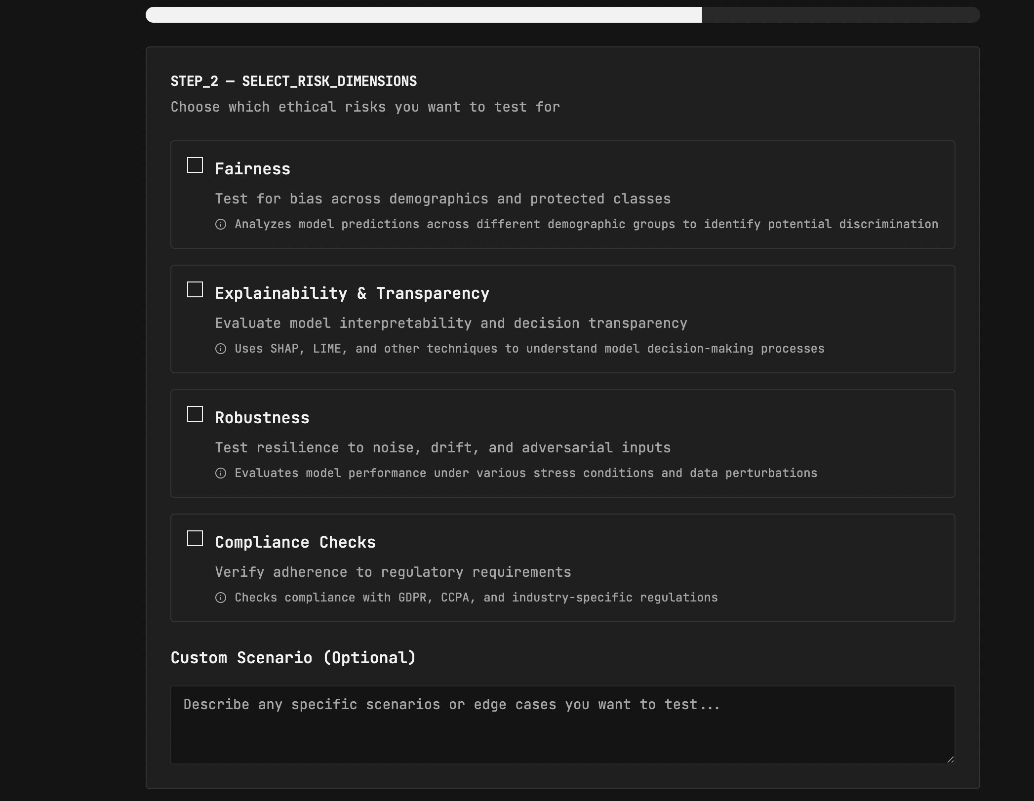Click 'Verify adherence to regulatory requirements' text
This screenshot has width=1034, height=801.
393,572
